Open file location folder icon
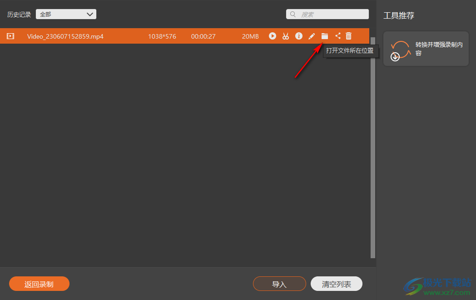Image resolution: width=476 pixels, height=300 pixels. click(x=324, y=36)
